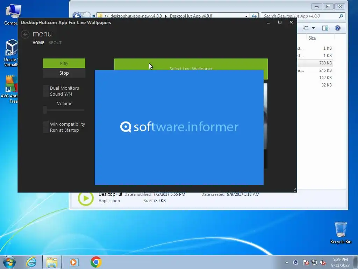The width and height of the screenshot is (358, 269).
Task: Enable the Dual Monitors checkbox
Action: coord(46,88)
